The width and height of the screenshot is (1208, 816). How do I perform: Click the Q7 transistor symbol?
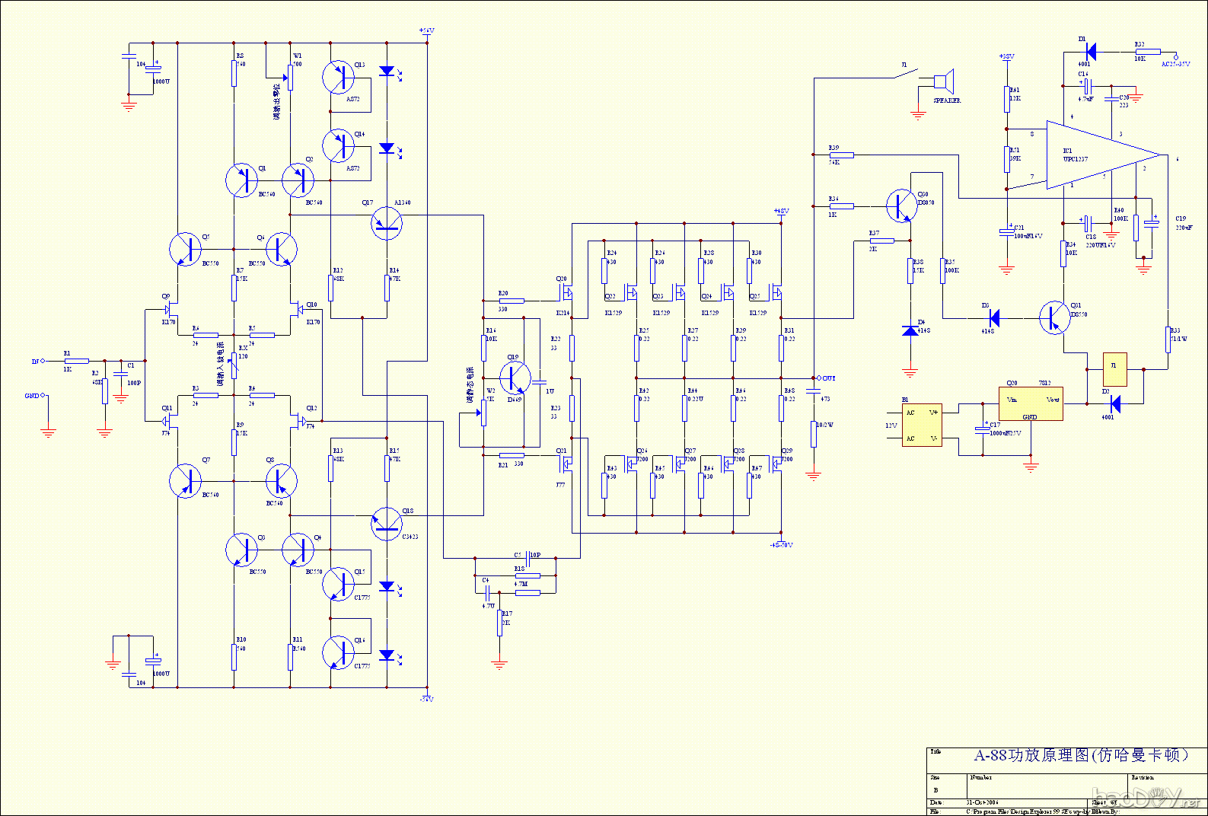tap(186, 481)
